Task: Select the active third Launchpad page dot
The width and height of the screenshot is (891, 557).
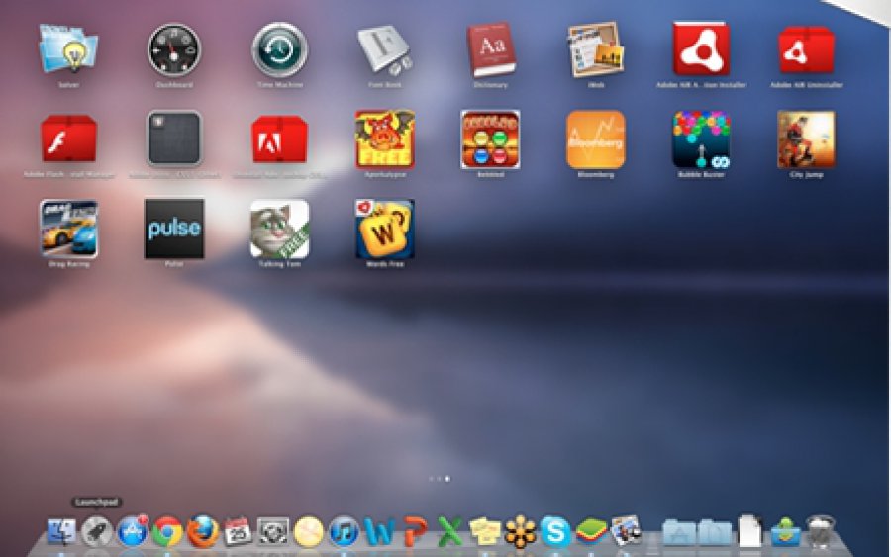Action: [447, 479]
